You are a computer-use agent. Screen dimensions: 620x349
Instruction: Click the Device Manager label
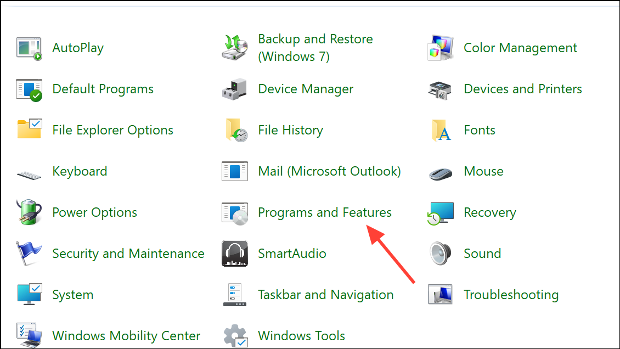[306, 89]
